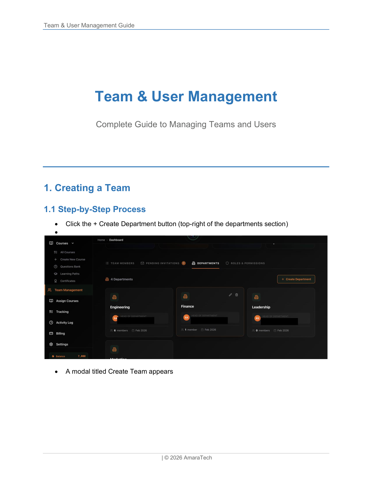The width and height of the screenshot is (372, 482).
Task: Select the Departments tab
Action: click(x=205, y=263)
